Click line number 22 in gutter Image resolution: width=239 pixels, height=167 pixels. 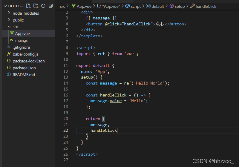tap(66, 131)
